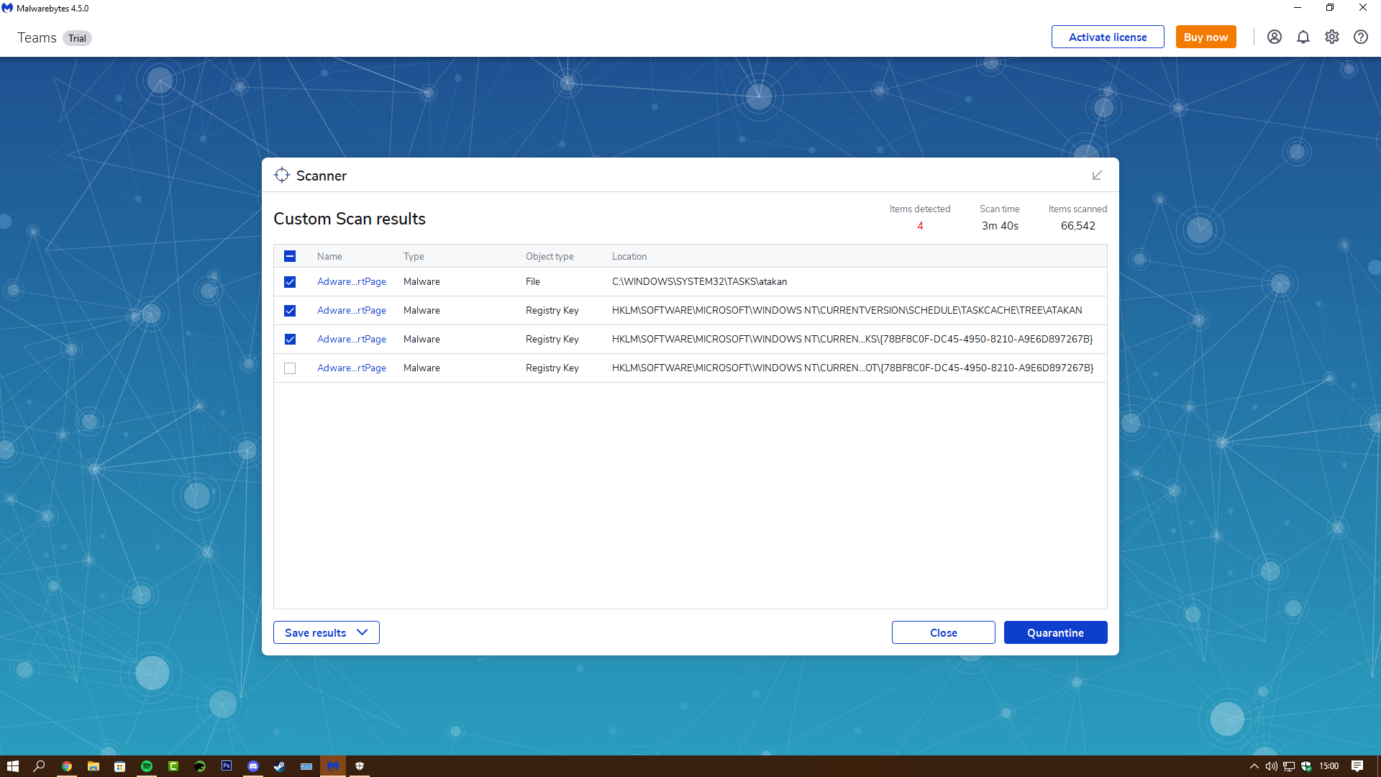Open the help question mark icon
The width and height of the screenshot is (1381, 777).
pyautogui.click(x=1360, y=37)
